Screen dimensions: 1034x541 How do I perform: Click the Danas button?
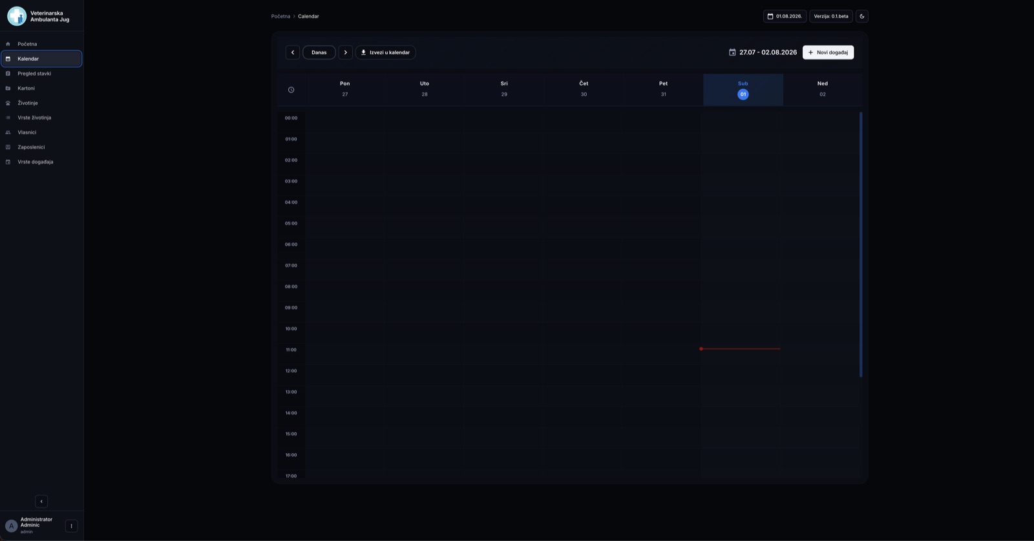[x=319, y=52]
